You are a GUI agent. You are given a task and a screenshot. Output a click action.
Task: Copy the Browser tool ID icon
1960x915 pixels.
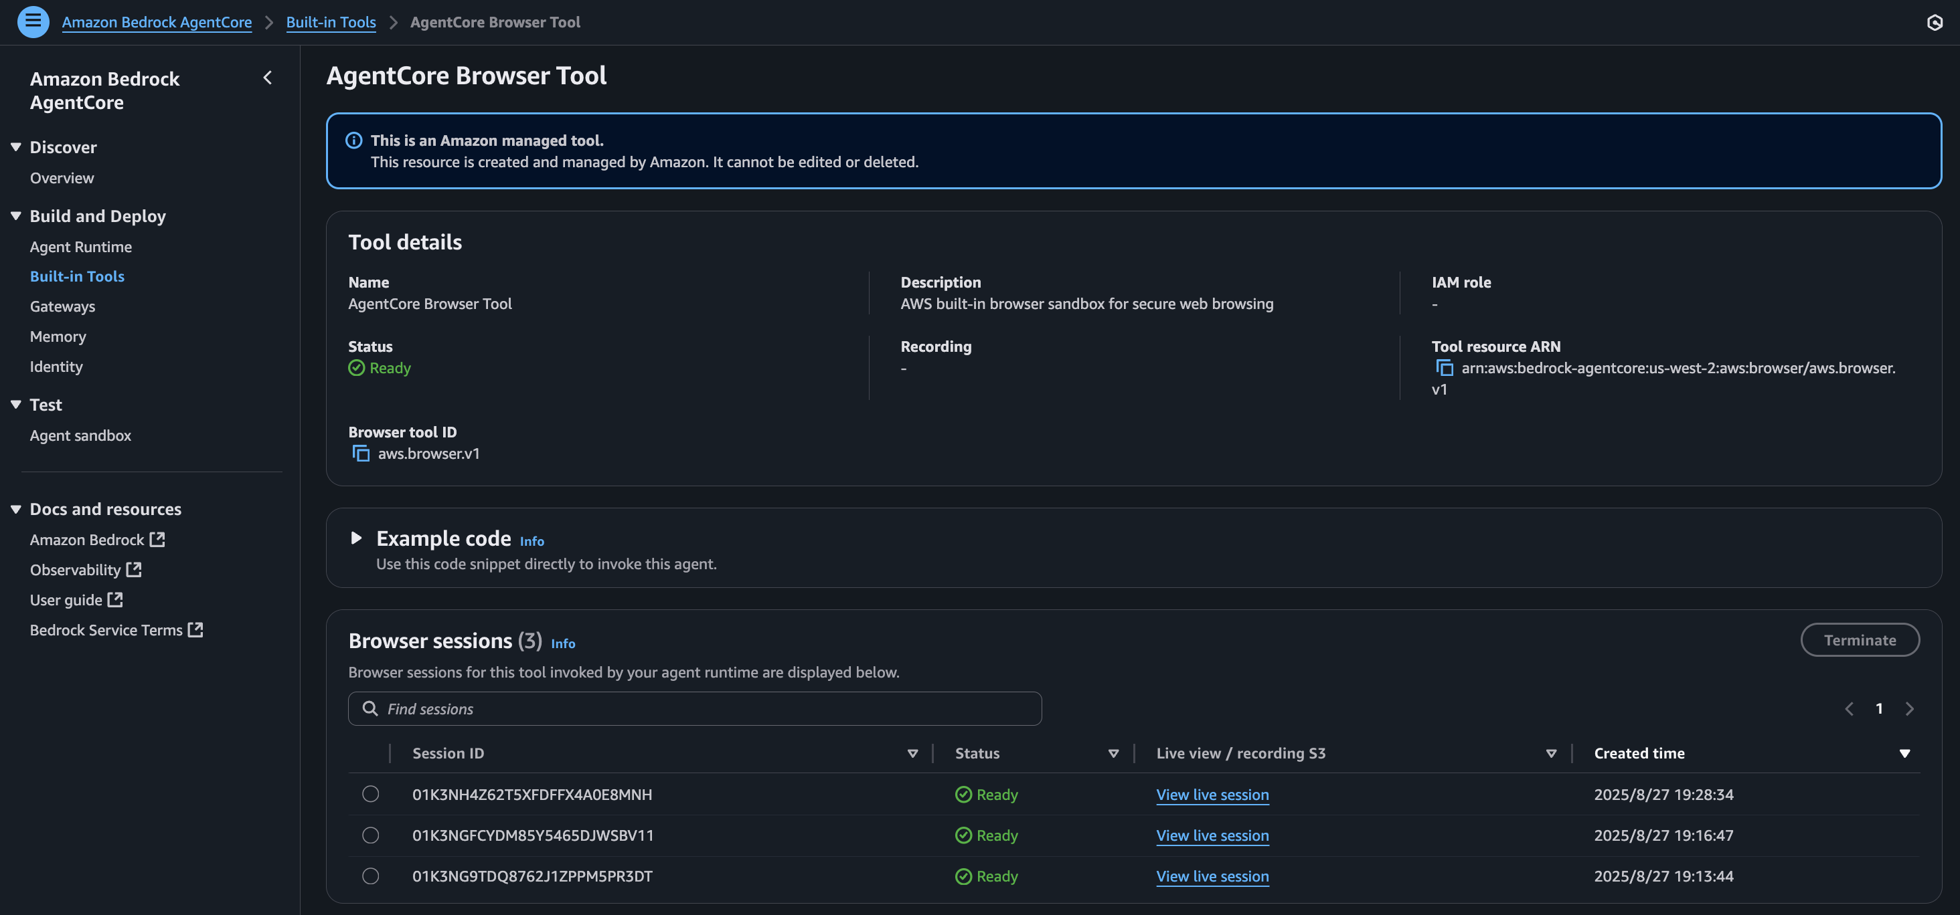pos(361,453)
